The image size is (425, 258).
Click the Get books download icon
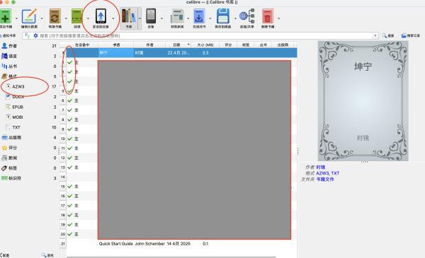pos(199,16)
